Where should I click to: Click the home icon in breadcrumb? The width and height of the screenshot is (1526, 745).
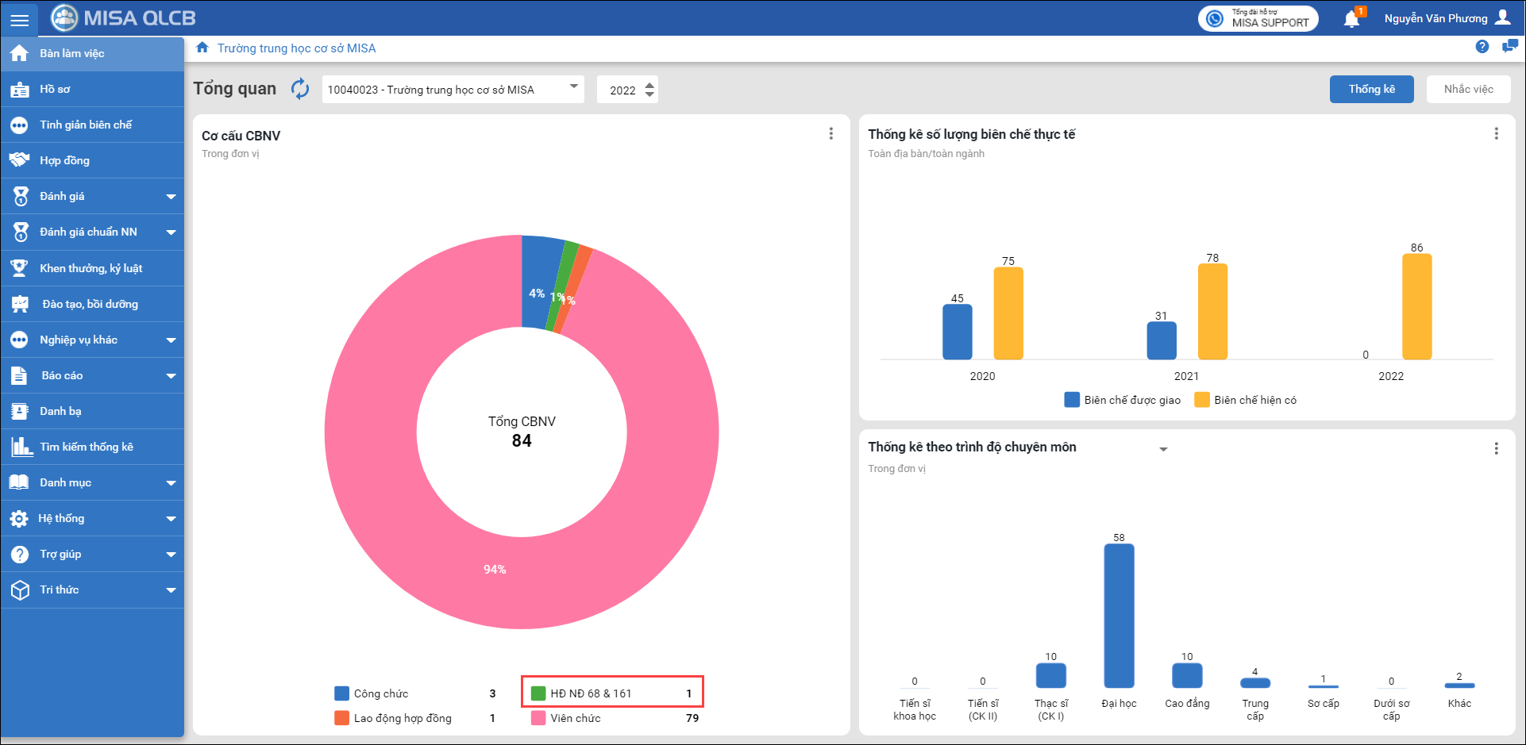[x=202, y=48]
